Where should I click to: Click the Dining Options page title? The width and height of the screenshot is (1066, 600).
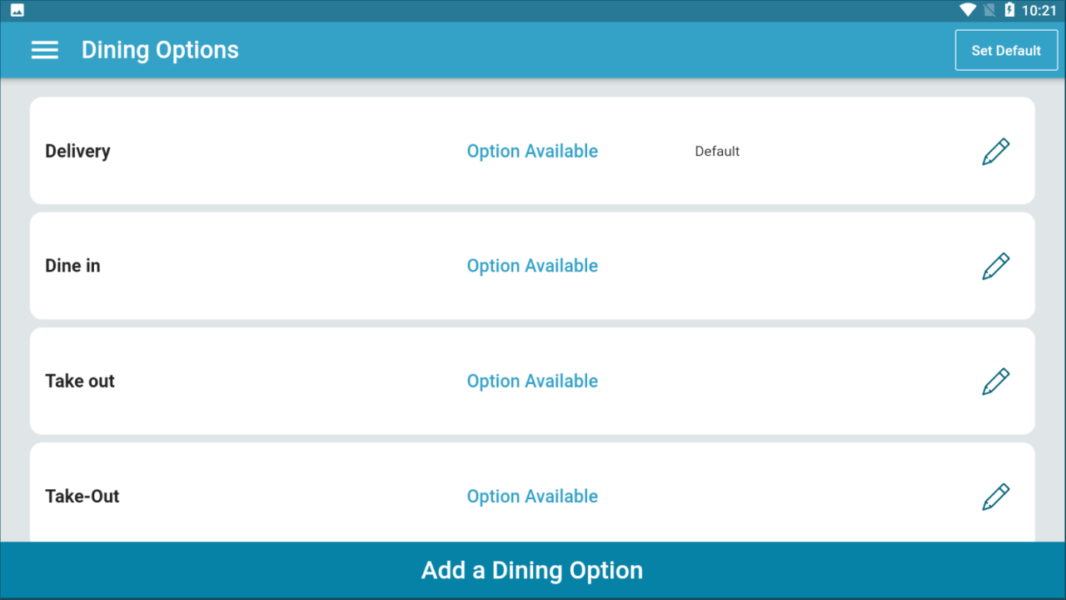click(x=160, y=50)
